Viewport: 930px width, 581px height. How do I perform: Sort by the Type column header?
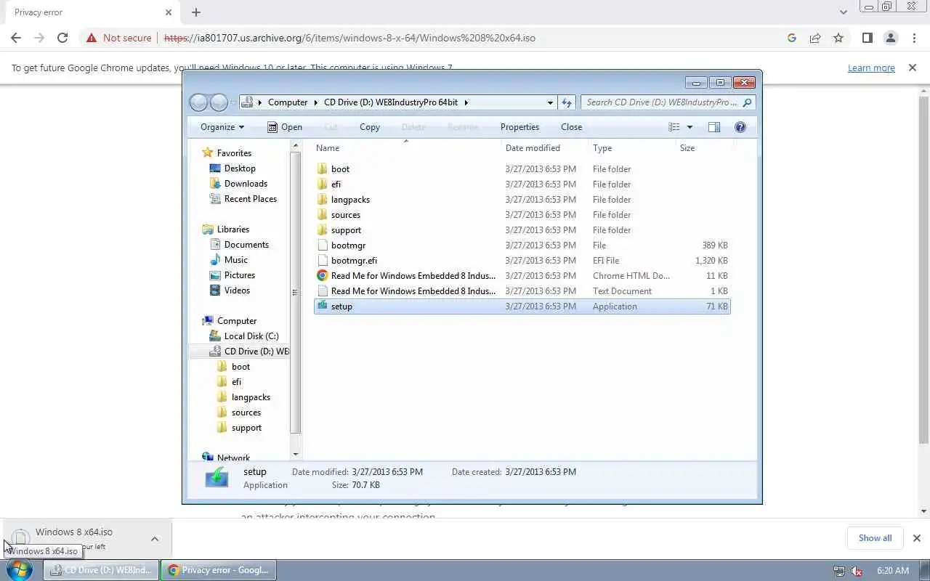click(632, 148)
